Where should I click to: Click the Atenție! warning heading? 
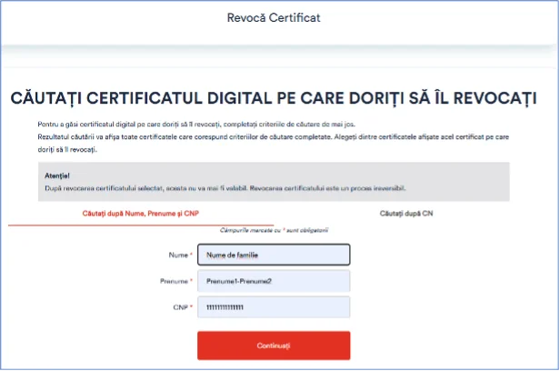57,174
